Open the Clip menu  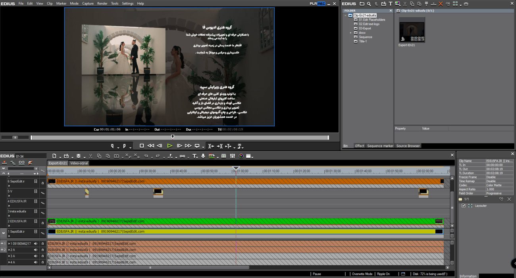tap(50, 3)
